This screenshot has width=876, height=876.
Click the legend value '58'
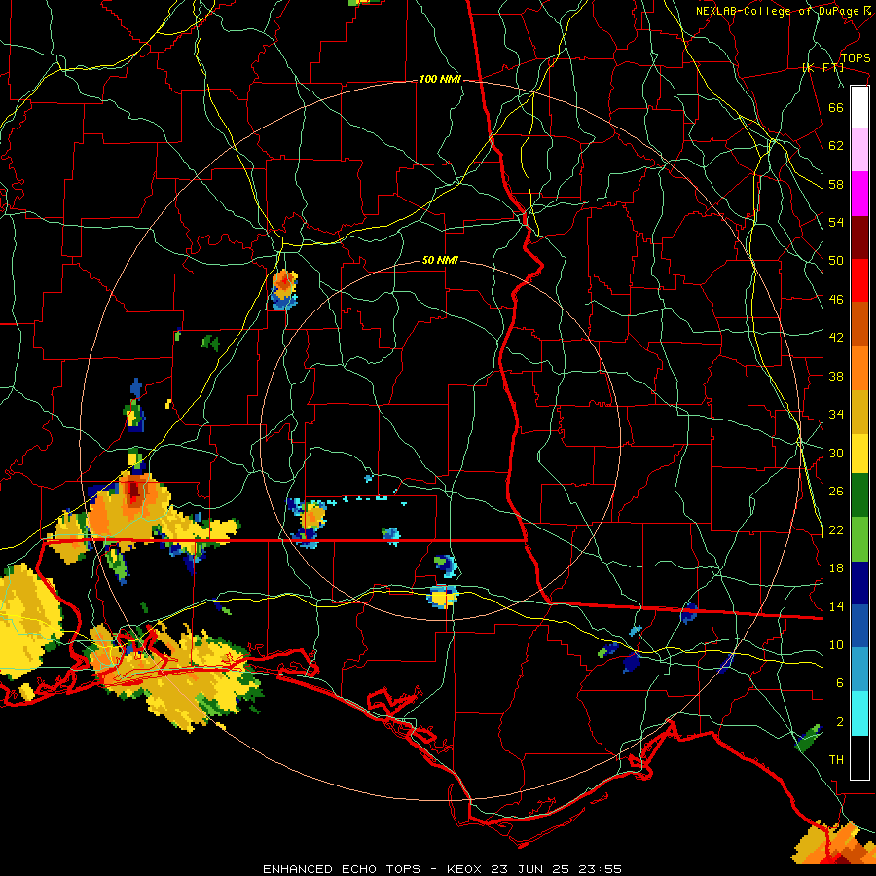click(x=836, y=184)
